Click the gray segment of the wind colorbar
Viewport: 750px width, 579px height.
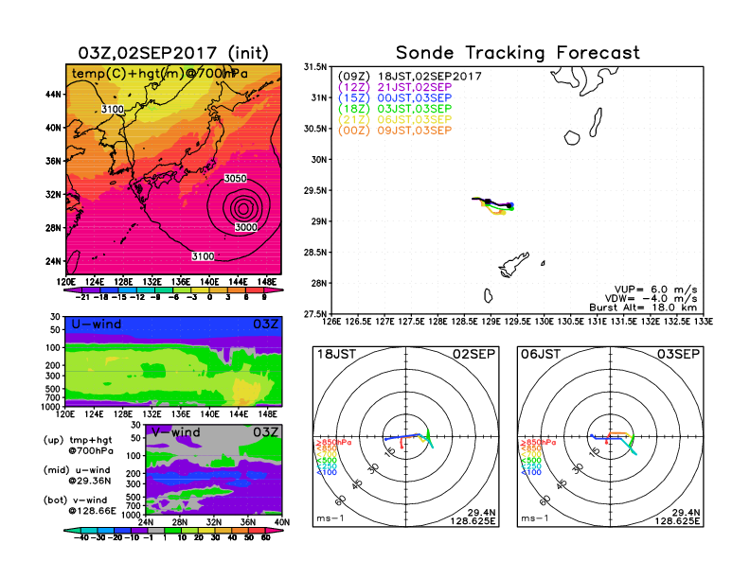156,531
